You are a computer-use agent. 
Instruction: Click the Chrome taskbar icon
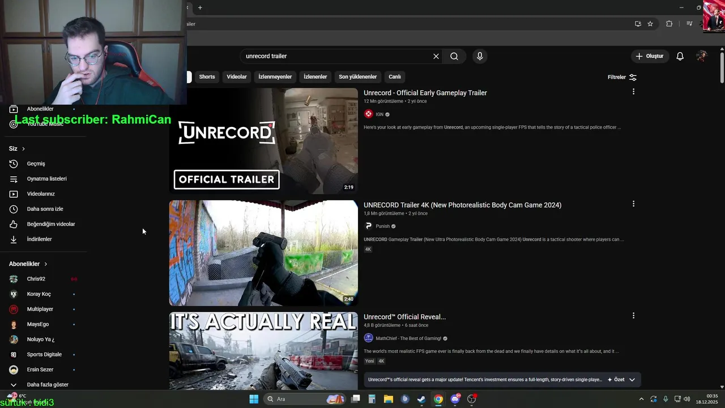pyautogui.click(x=438, y=399)
